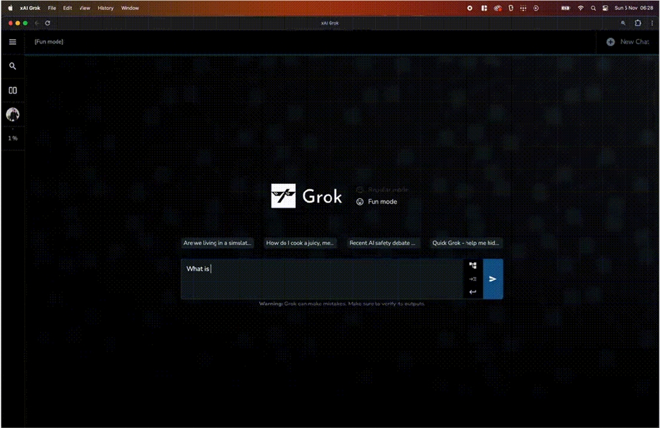Pick the 'Recent AI safety debate' prompt
Screen dimensions: 660x428
(x=383, y=243)
